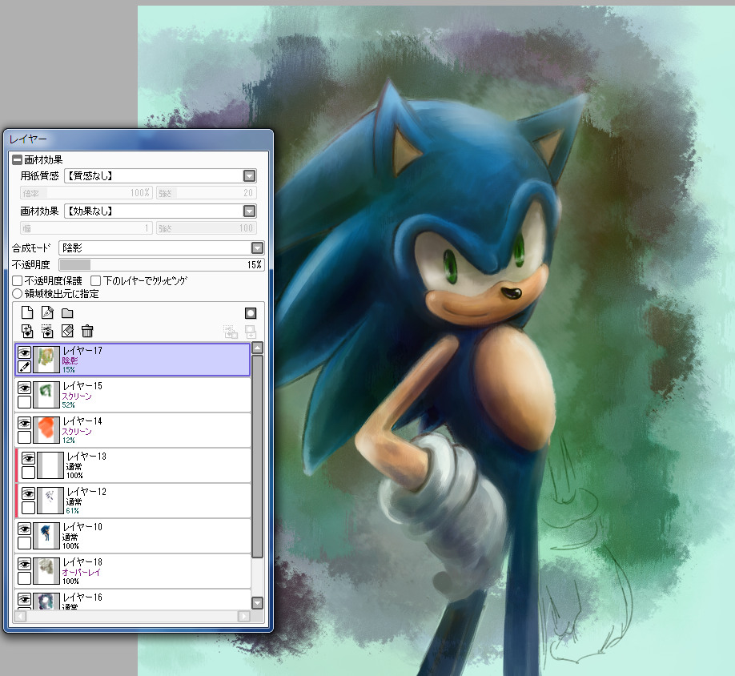Toggle visibility of レイヤー10
Image resolution: width=735 pixels, height=676 pixels.
[x=24, y=529]
